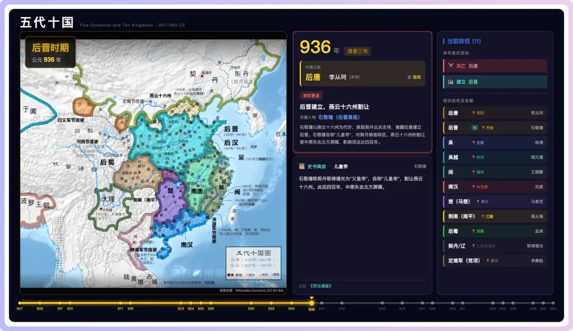Jump to year 932 on the timeline
Image resolution: width=573 pixels, height=331 pixels.
click(x=271, y=303)
